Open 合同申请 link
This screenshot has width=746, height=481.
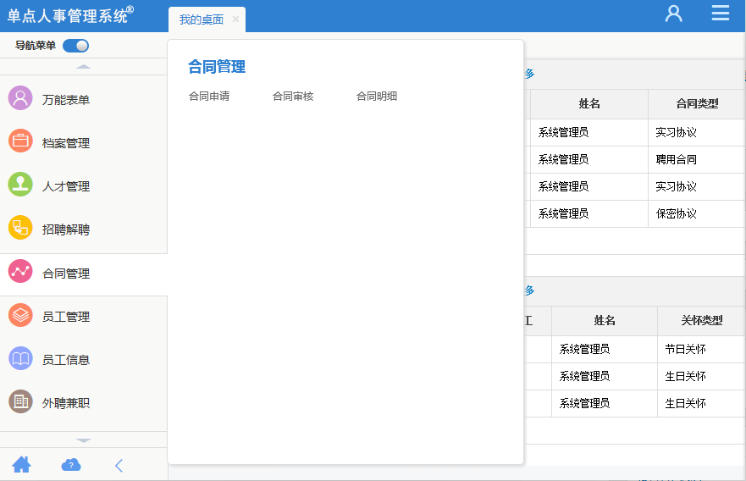(x=209, y=96)
